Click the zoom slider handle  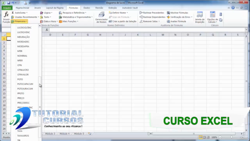click(232, 137)
